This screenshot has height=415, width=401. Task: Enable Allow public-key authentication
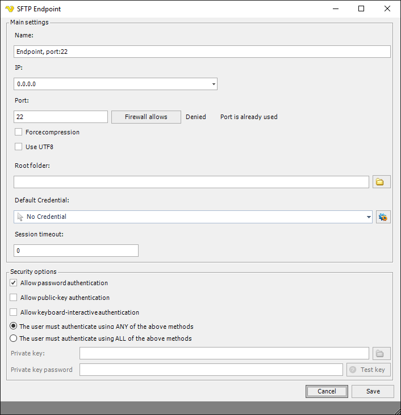14,298
